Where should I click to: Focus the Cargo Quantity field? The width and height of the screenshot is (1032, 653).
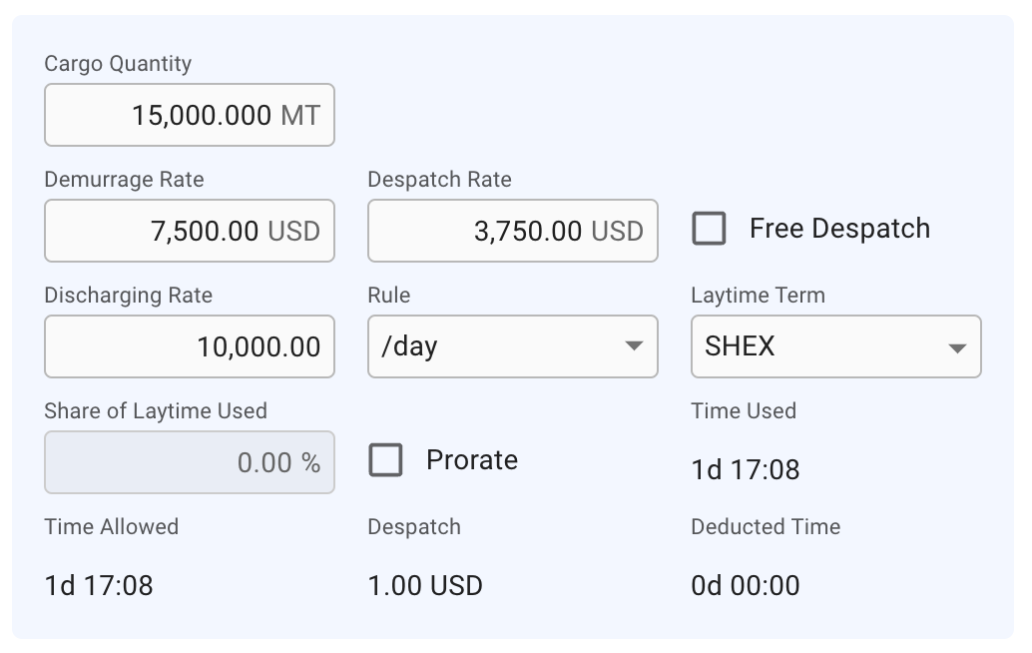coord(190,115)
